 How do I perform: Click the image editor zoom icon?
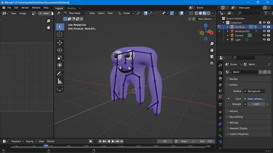(49, 21)
